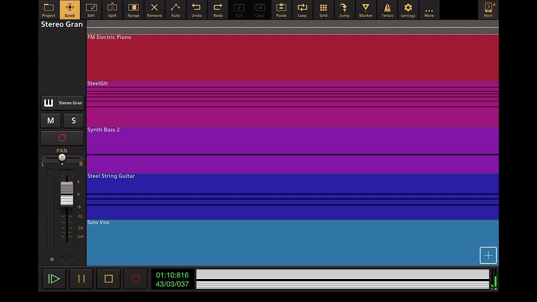The width and height of the screenshot is (537, 302).
Task: Open the Project menu
Action: [49, 10]
